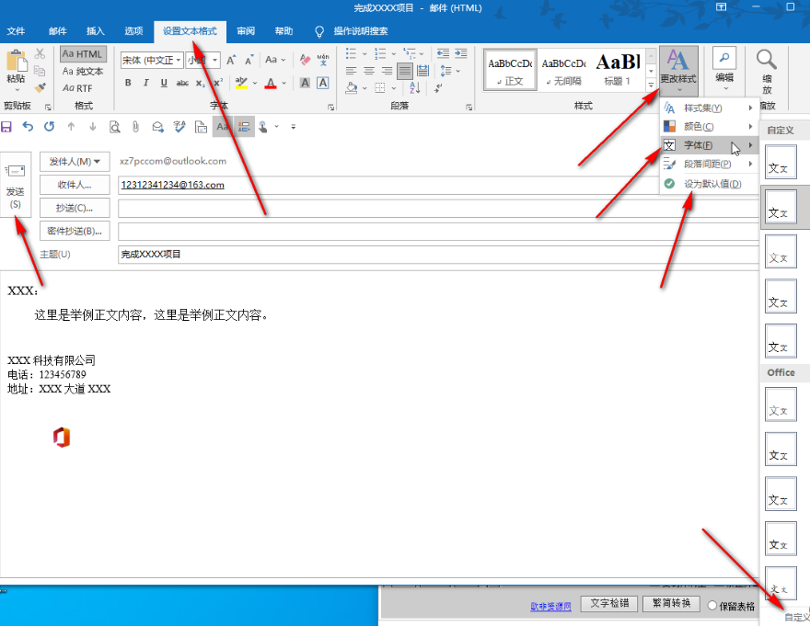
Task: Click the Increase Indent icon
Action: [461, 53]
